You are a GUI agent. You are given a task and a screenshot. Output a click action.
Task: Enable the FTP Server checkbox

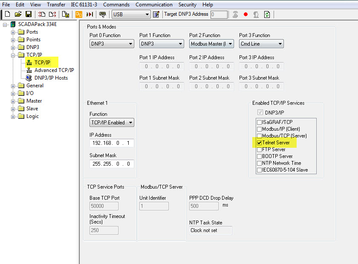click(x=259, y=150)
